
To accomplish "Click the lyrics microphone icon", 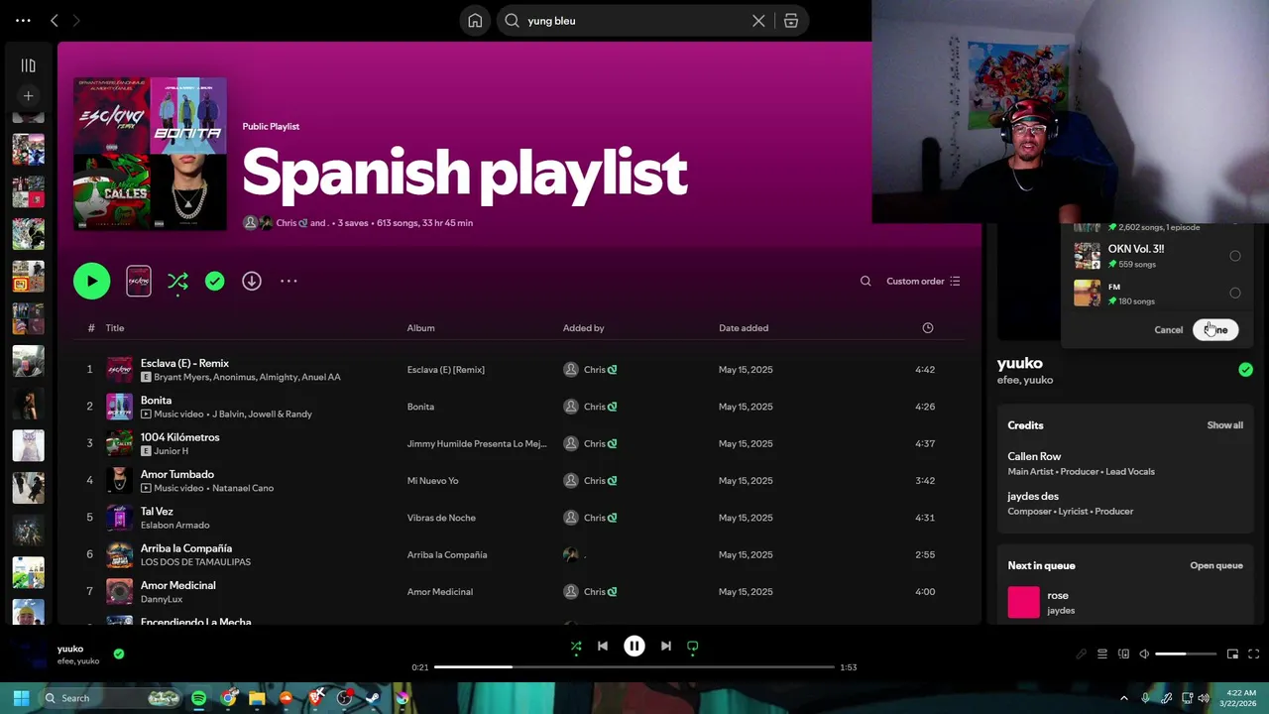I will coord(1081,654).
